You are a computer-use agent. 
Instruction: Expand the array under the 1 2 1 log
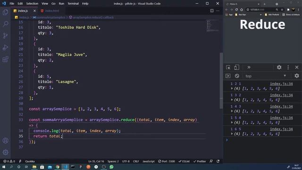coord(232,88)
